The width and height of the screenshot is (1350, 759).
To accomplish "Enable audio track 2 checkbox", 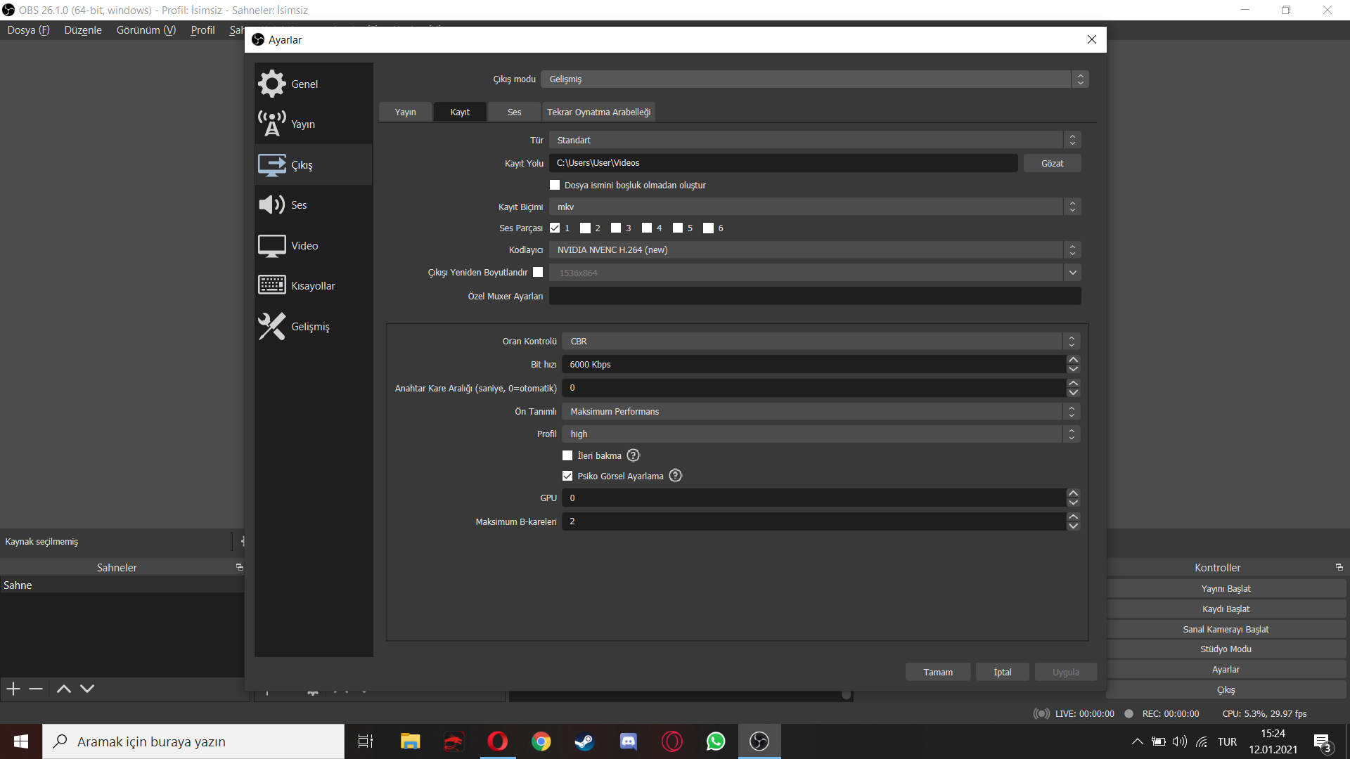I will point(585,228).
